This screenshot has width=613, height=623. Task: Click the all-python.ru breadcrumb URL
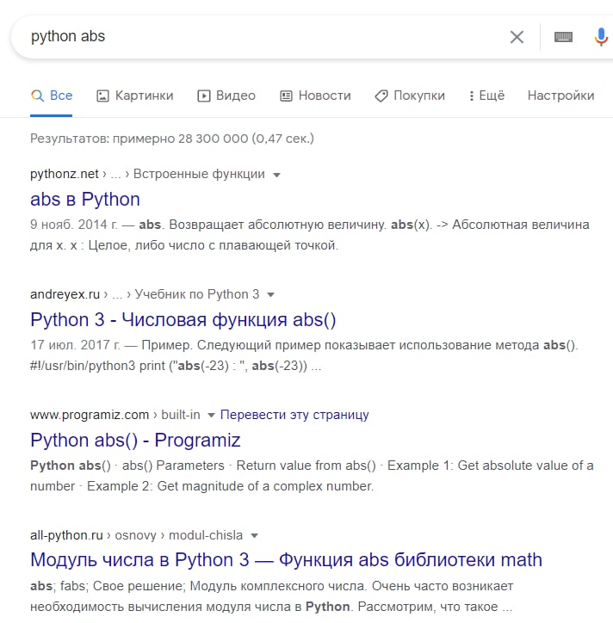coord(67,534)
